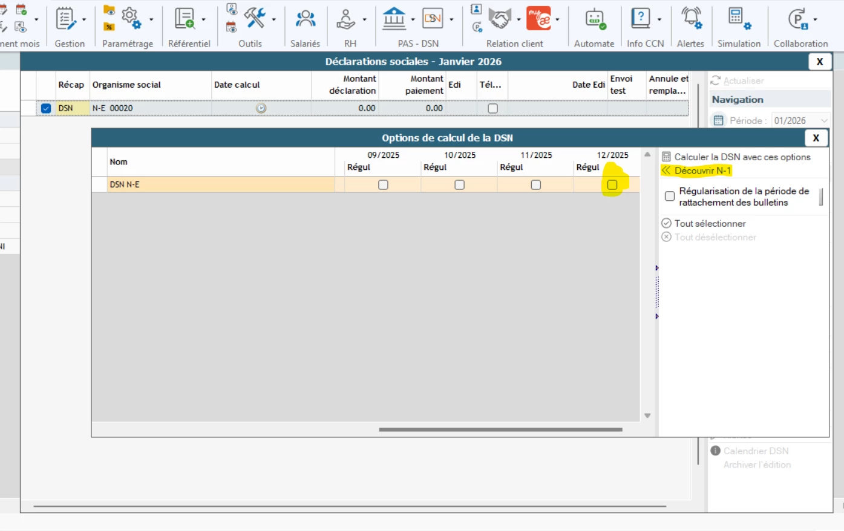Screen dimensions: 844x531
Task: Close the Options de calcul de la DSN dialog
Action: coord(816,138)
